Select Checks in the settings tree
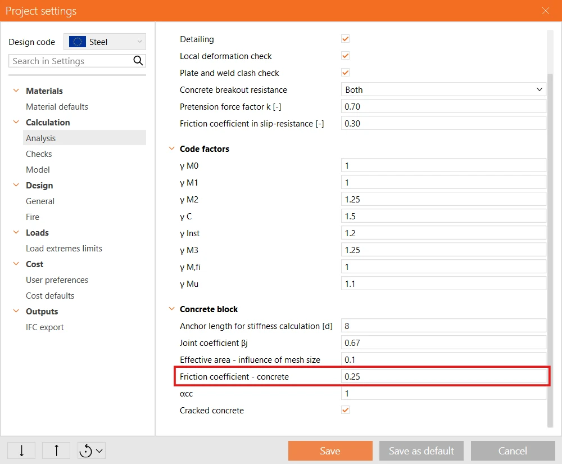 [x=39, y=154]
